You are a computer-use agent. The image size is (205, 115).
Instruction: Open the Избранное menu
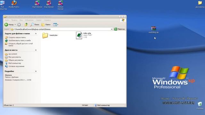[29, 20]
